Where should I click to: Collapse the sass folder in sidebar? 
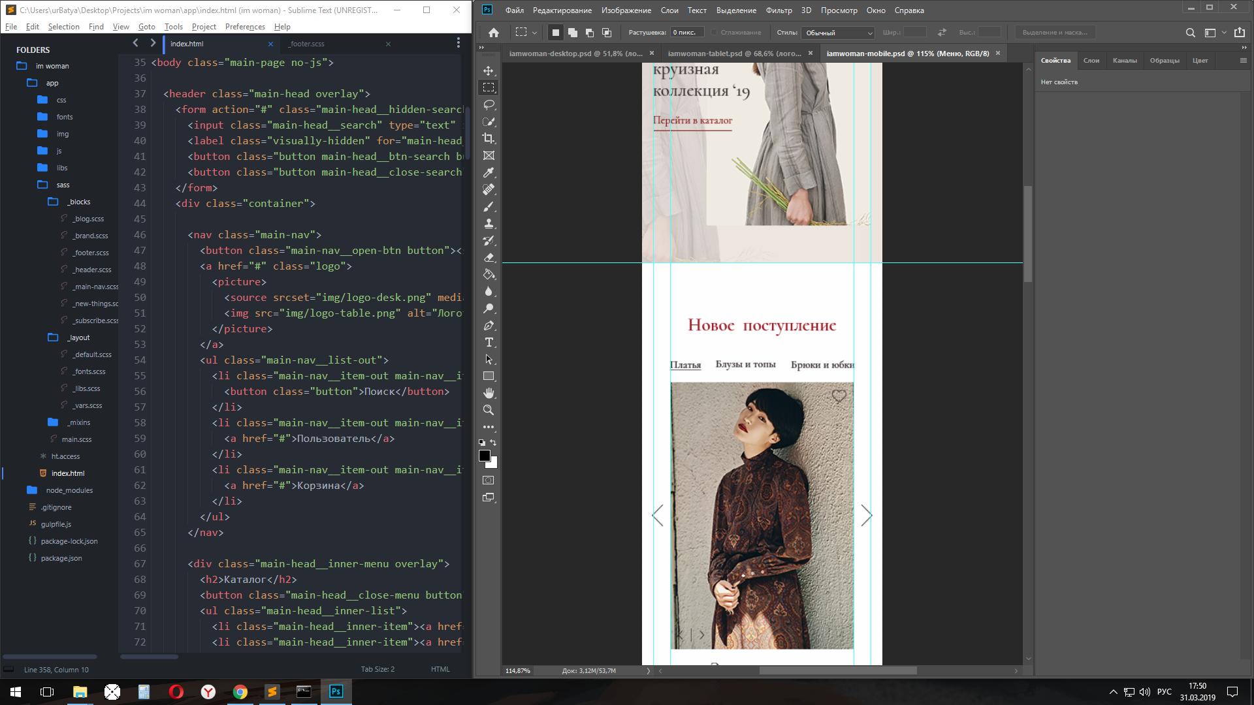click(x=42, y=185)
